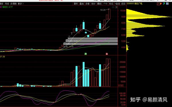The width and height of the screenshot is (172, 107).
Task: Click the 10.24 high price label
Action: [103, 10]
